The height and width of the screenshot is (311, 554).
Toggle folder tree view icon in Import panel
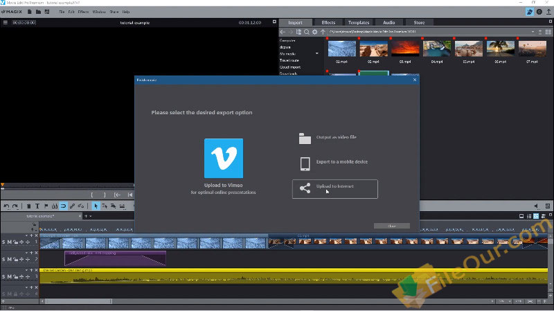tap(298, 32)
